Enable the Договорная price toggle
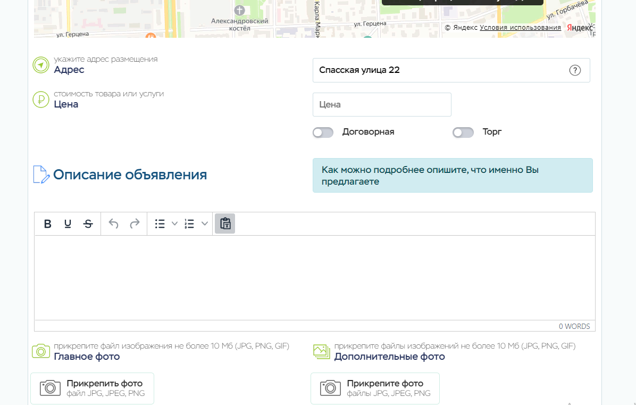This screenshot has height=405, width=636. coord(323,133)
